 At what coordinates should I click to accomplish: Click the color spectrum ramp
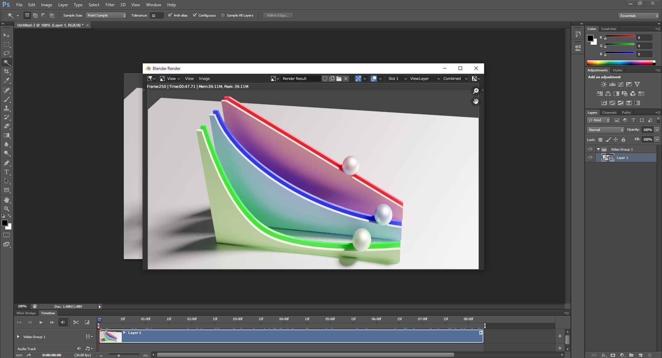tap(621, 63)
